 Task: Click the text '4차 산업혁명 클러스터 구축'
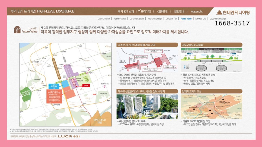(131, 121)
